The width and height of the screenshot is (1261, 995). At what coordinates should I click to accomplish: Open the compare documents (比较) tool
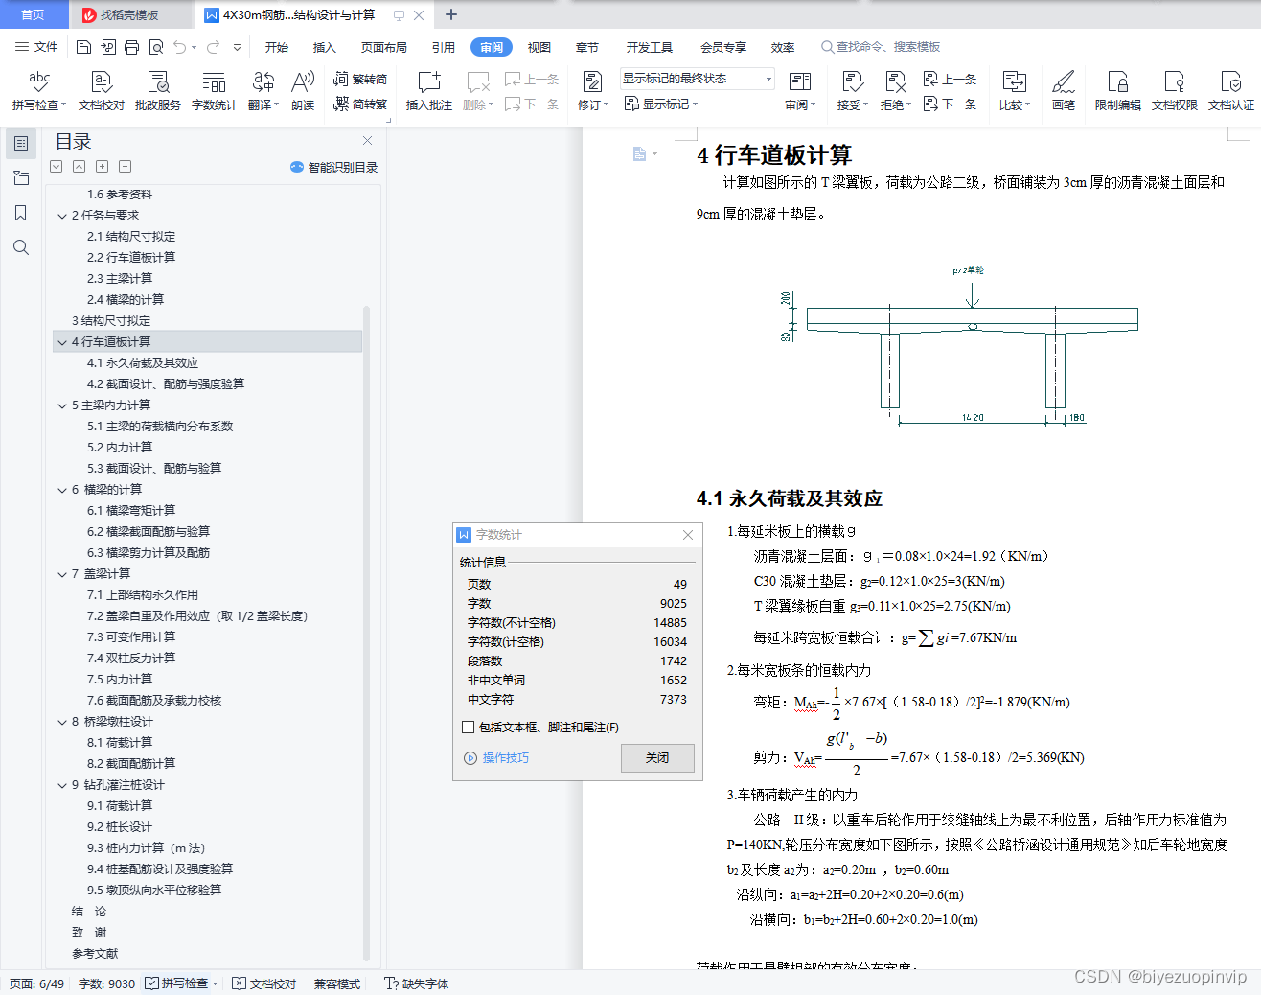(x=1015, y=91)
